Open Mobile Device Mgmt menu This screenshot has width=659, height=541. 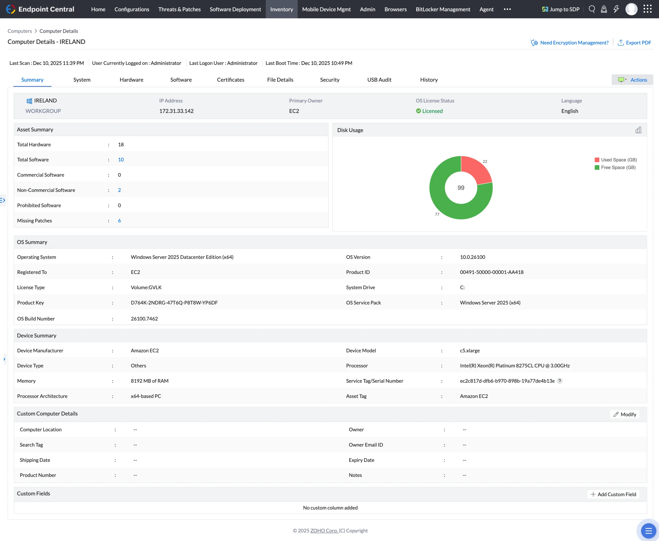[326, 9]
